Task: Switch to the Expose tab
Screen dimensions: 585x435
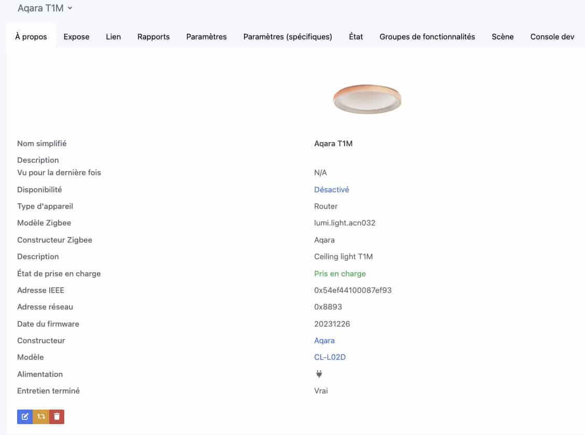Action: click(x=77, y=37)
